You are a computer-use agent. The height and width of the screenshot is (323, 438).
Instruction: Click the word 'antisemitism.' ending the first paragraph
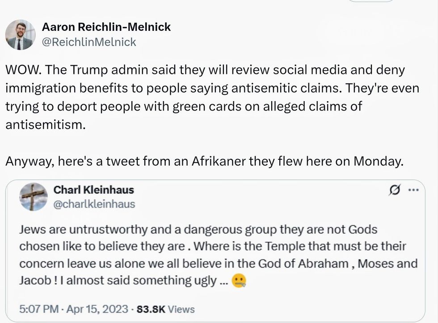coord(45,124)
